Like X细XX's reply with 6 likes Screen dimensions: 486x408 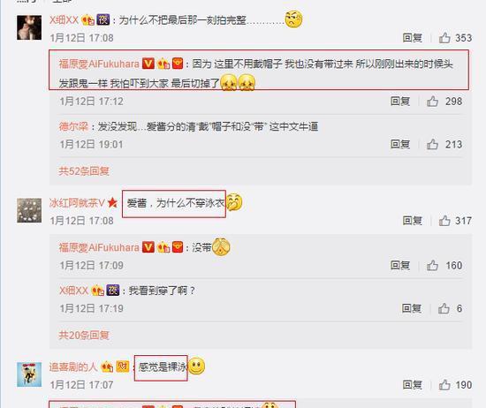444,308
